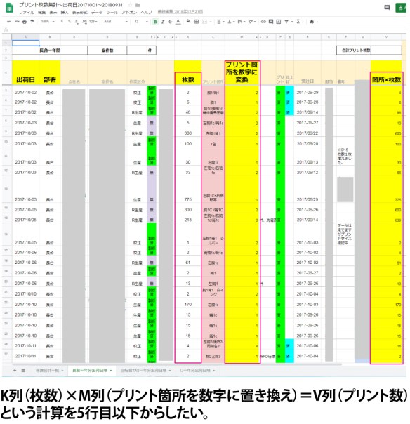Image resolution: width=410 pixels, height=424 pixels.
Task: Open the input tools あ dropdown
Action: click(313, 22)
